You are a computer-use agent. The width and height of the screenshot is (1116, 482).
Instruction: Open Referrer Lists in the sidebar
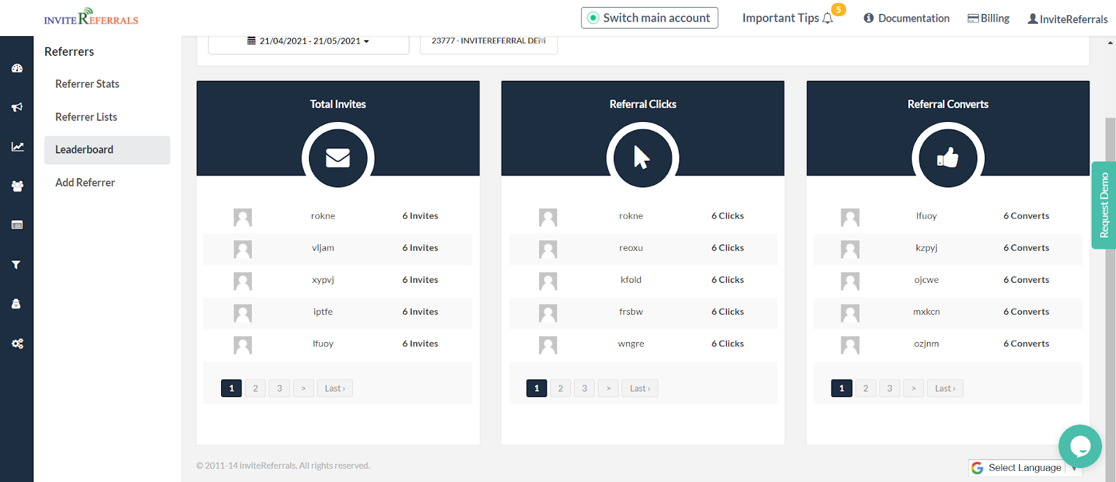pos(86,117)
